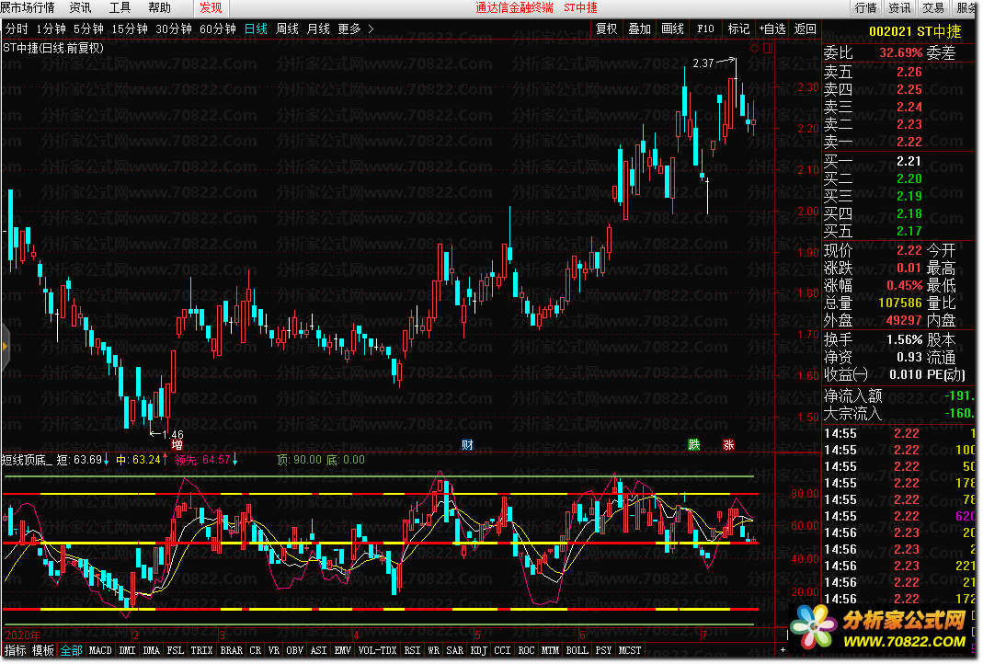
Task: Add stock via +自选 button
Action: [x=772, y=29]
